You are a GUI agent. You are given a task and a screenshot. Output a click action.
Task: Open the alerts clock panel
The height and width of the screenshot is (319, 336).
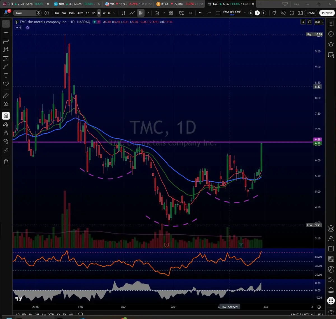point(331,34)
